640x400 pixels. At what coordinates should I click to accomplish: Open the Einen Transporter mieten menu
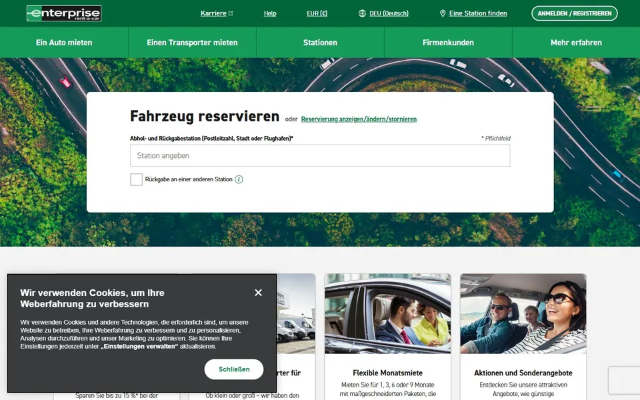pyautogui.click(x=192, y=43)
